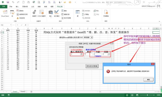Undo the last action

click(13, 2)
